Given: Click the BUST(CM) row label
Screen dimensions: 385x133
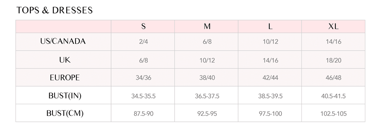Looking at the screenshot, I should pos(65,113).
